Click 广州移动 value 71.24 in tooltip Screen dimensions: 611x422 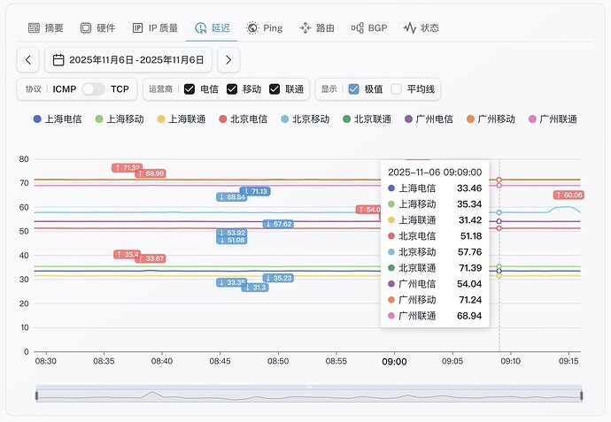(x=470, y=300)
